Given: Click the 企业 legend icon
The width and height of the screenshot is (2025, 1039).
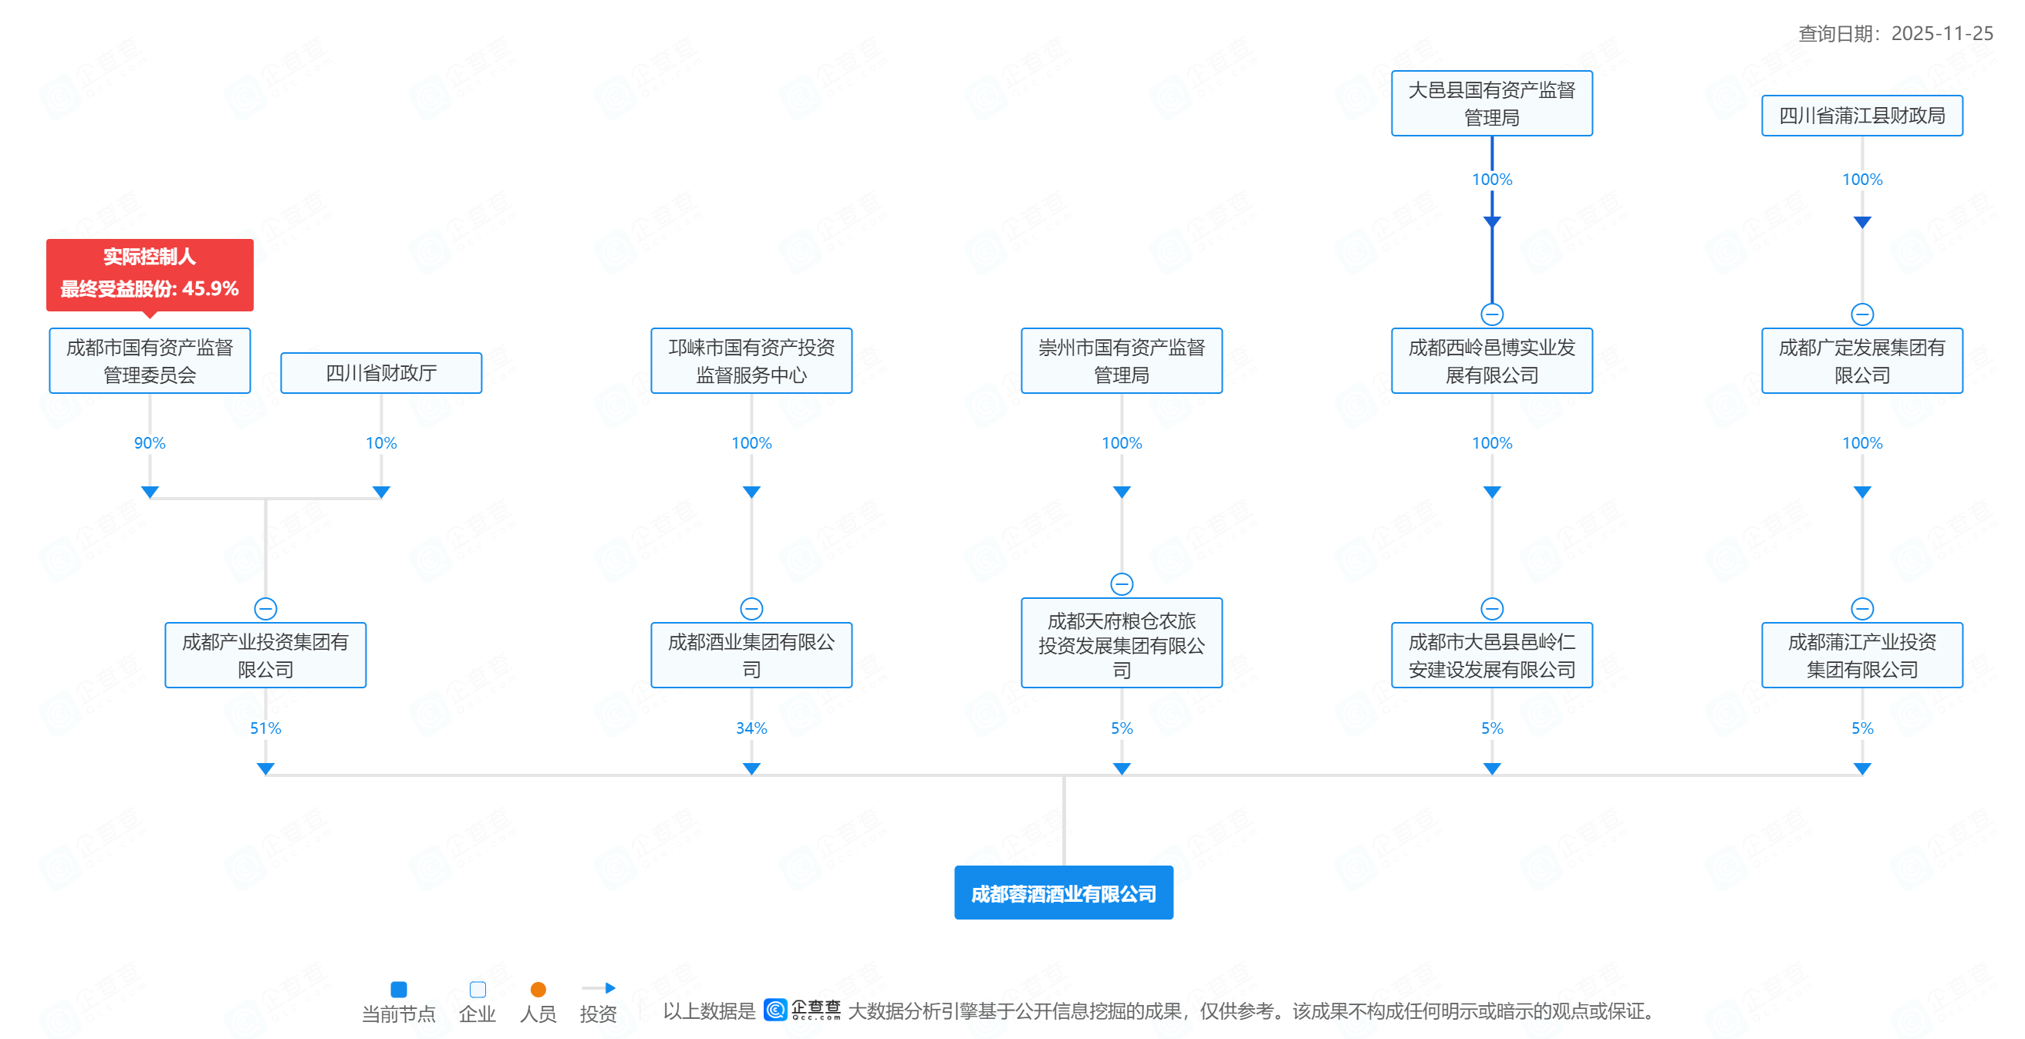Looking at the screenshot, I should 478,989.
